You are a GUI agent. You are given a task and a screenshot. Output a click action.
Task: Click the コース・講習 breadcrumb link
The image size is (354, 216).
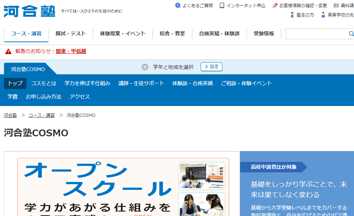click(x=42, y=115)
